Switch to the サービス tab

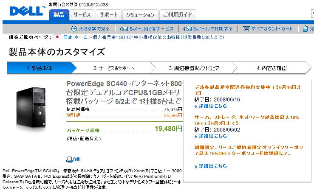82,15
